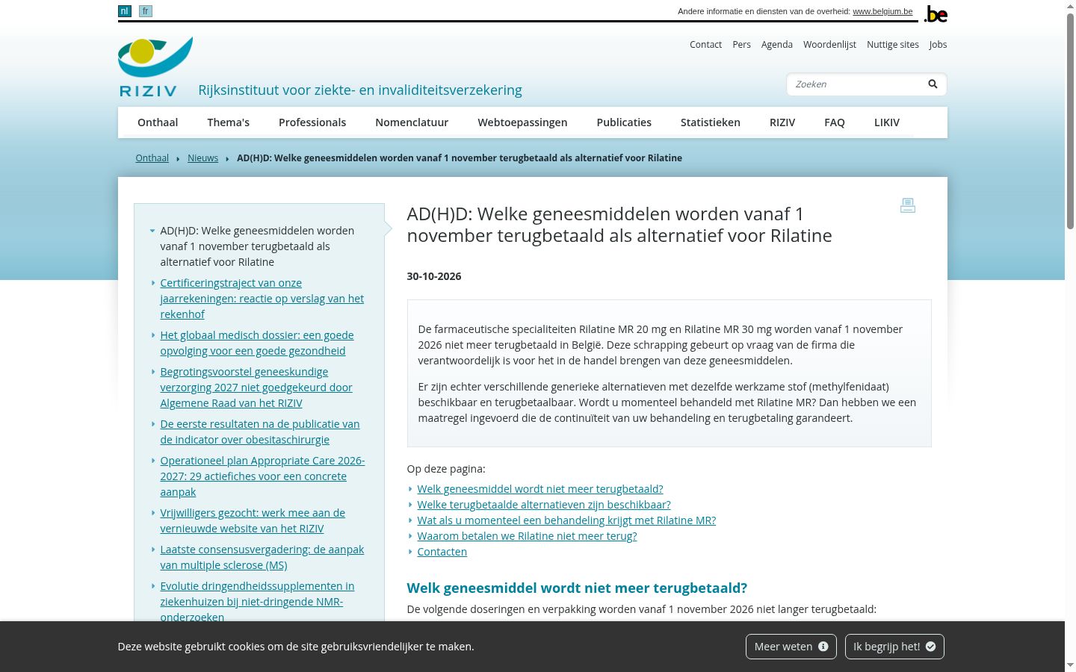Jump to 'Waarom betalen we Rilatine niet meer terug?'
The image size is (1076, 672).
[x=527, y=536]
